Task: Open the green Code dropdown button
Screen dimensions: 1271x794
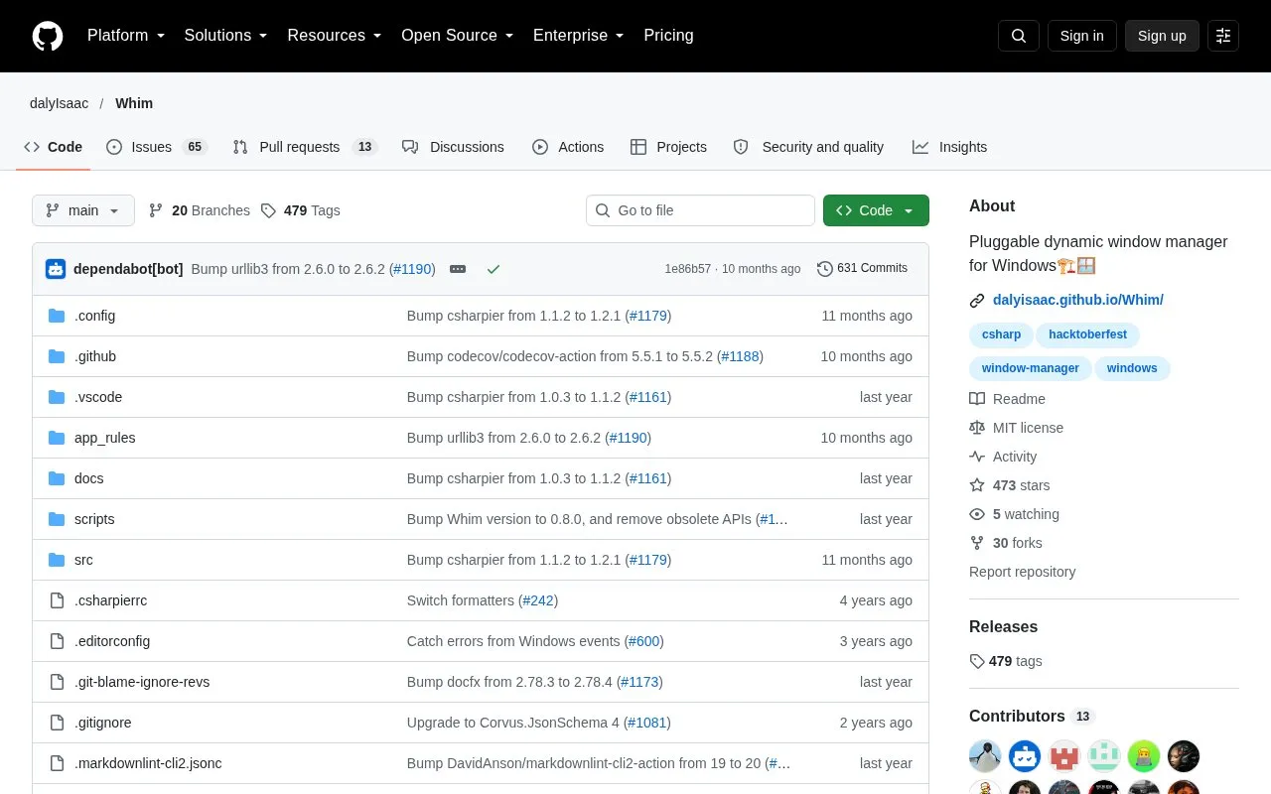Action: coord(876,210)
